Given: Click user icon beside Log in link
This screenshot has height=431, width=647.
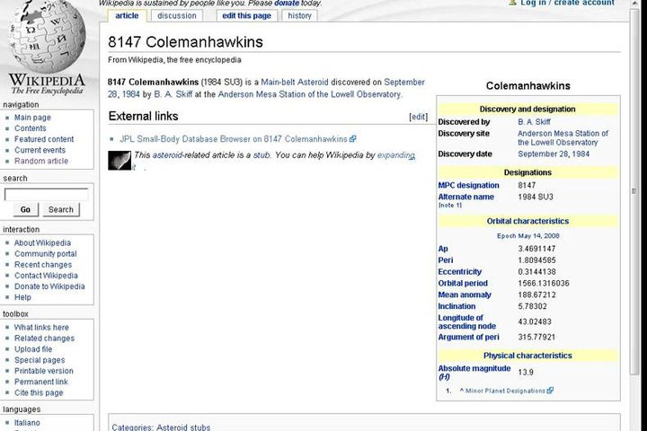Looking at the screenshot, I should pos(512,3).
